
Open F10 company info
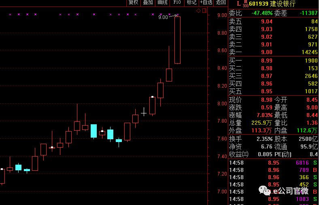click(177, 2)
